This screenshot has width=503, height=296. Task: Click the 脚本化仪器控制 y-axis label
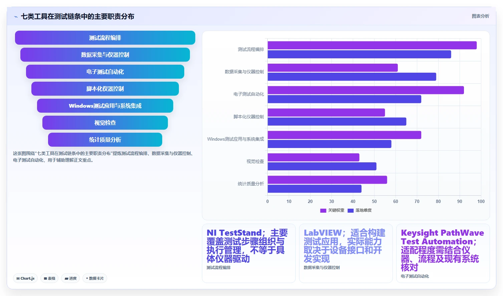coord(249,117)
